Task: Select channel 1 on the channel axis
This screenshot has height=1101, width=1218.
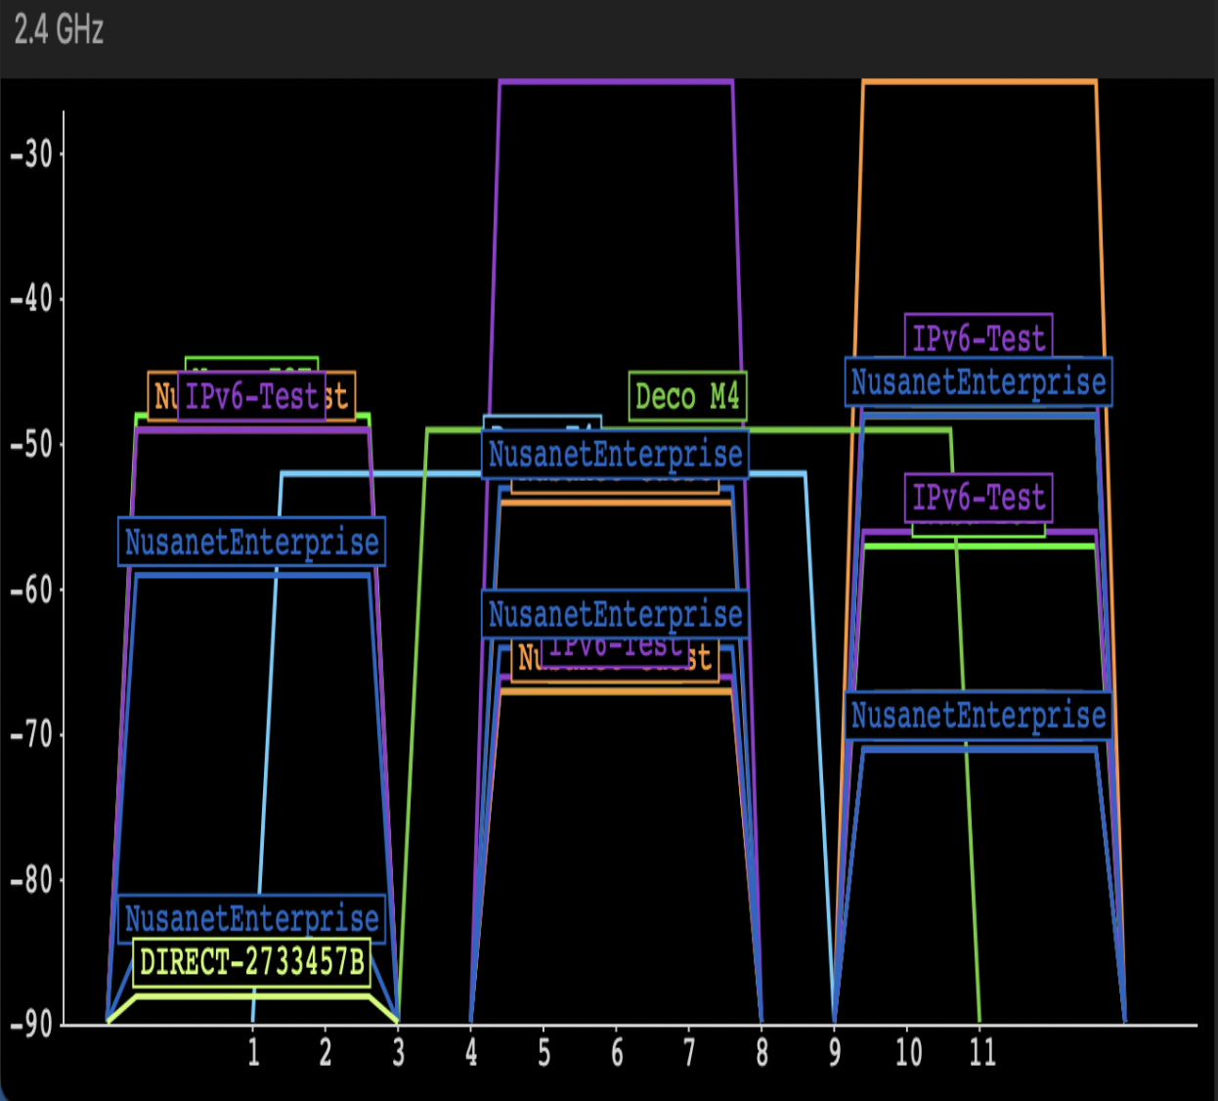Action: click(x=253, y=1052)
